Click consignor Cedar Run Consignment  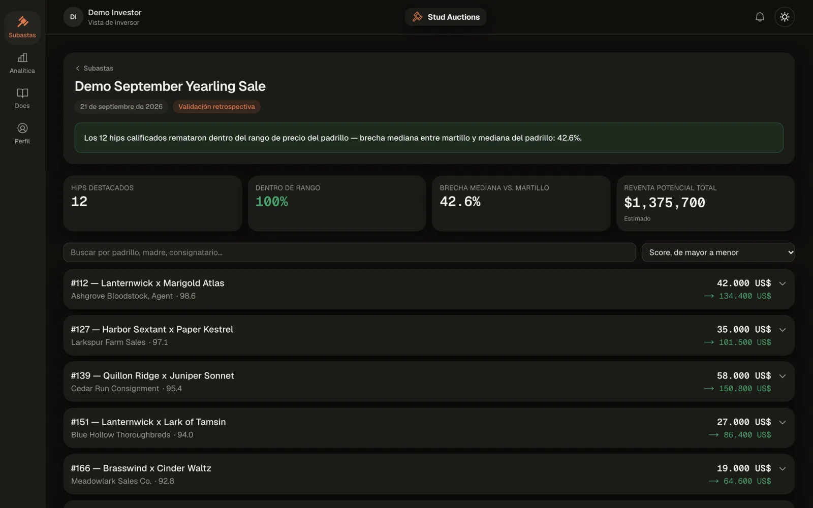[x=115, y=389]
